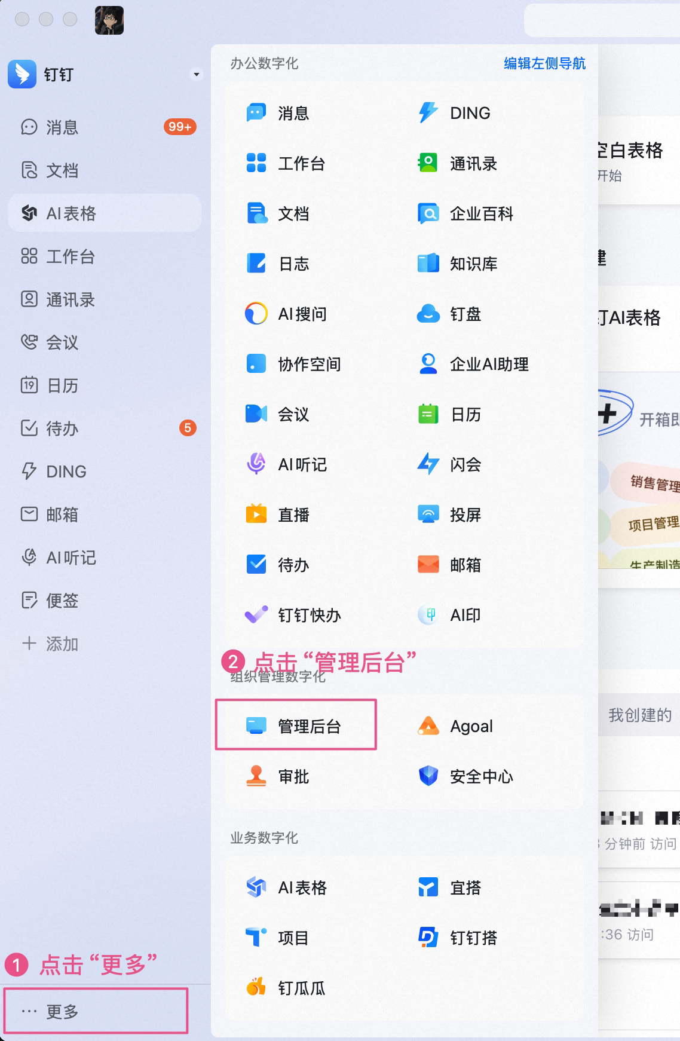Open the Agoal app
Image resolution: width=680 pixels, height=1041 pixels.
tap(455, 726)
